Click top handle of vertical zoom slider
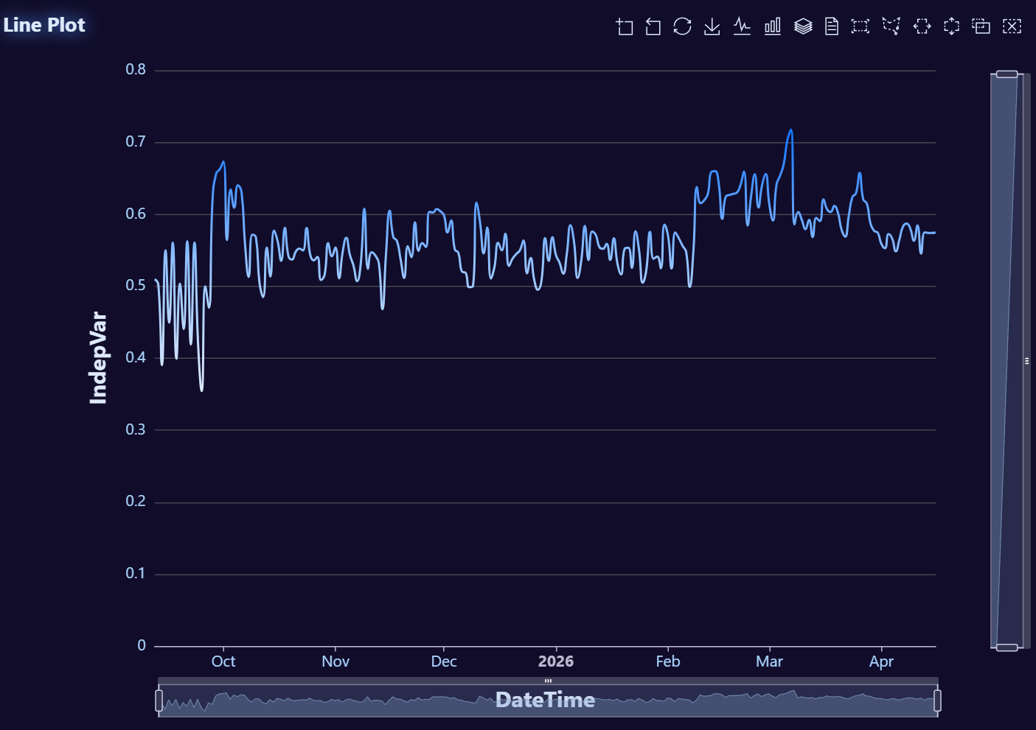 (x=1007, y=74)
